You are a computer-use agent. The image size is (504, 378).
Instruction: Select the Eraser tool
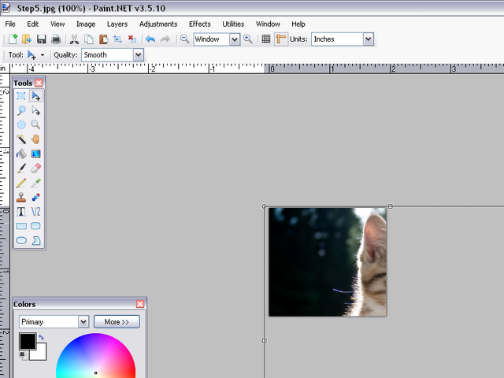point(35,168)
